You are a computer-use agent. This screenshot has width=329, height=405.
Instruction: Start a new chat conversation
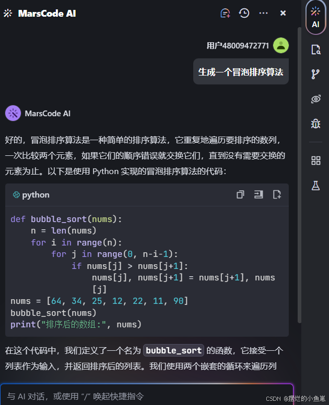225,13
